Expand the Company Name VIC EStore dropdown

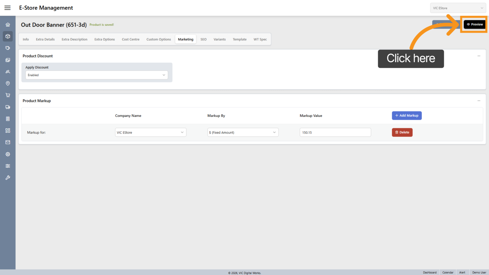(x=150, y=132)
